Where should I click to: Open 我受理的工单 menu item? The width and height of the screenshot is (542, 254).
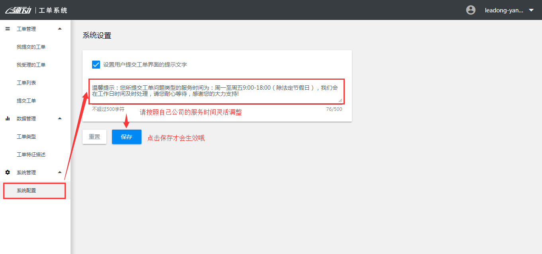(31, 65)
